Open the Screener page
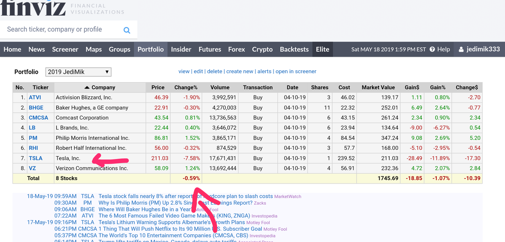The width and height of the screenshot is (505, 242). pyautogui.click(x=65, y=49)
